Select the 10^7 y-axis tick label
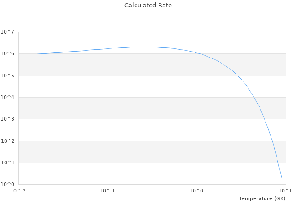Screen dimensions: 295x221 (x=7, y=32)
